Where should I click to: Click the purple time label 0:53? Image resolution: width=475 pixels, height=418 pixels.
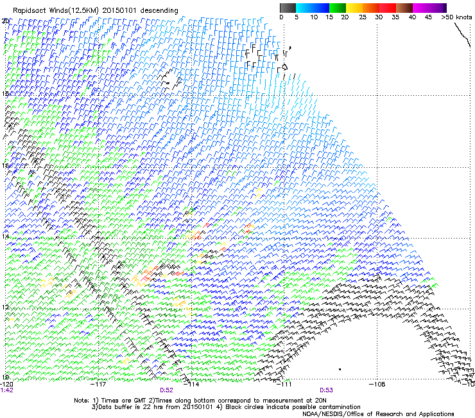(x=326, y=390)
